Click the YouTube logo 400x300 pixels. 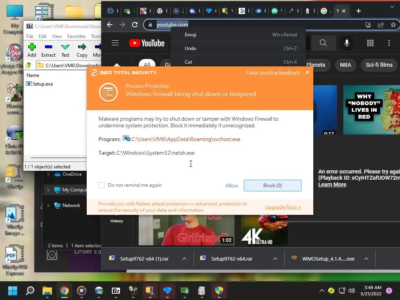click(x=147, y=43)
